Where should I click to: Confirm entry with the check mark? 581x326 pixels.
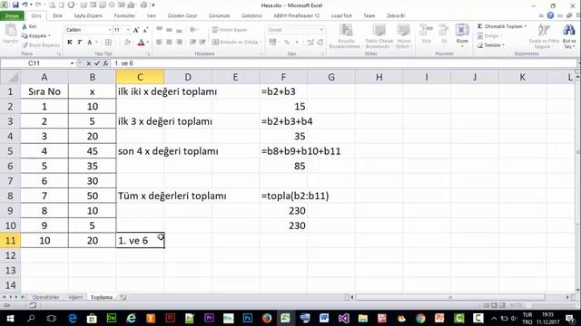click(x=97, y=63)
